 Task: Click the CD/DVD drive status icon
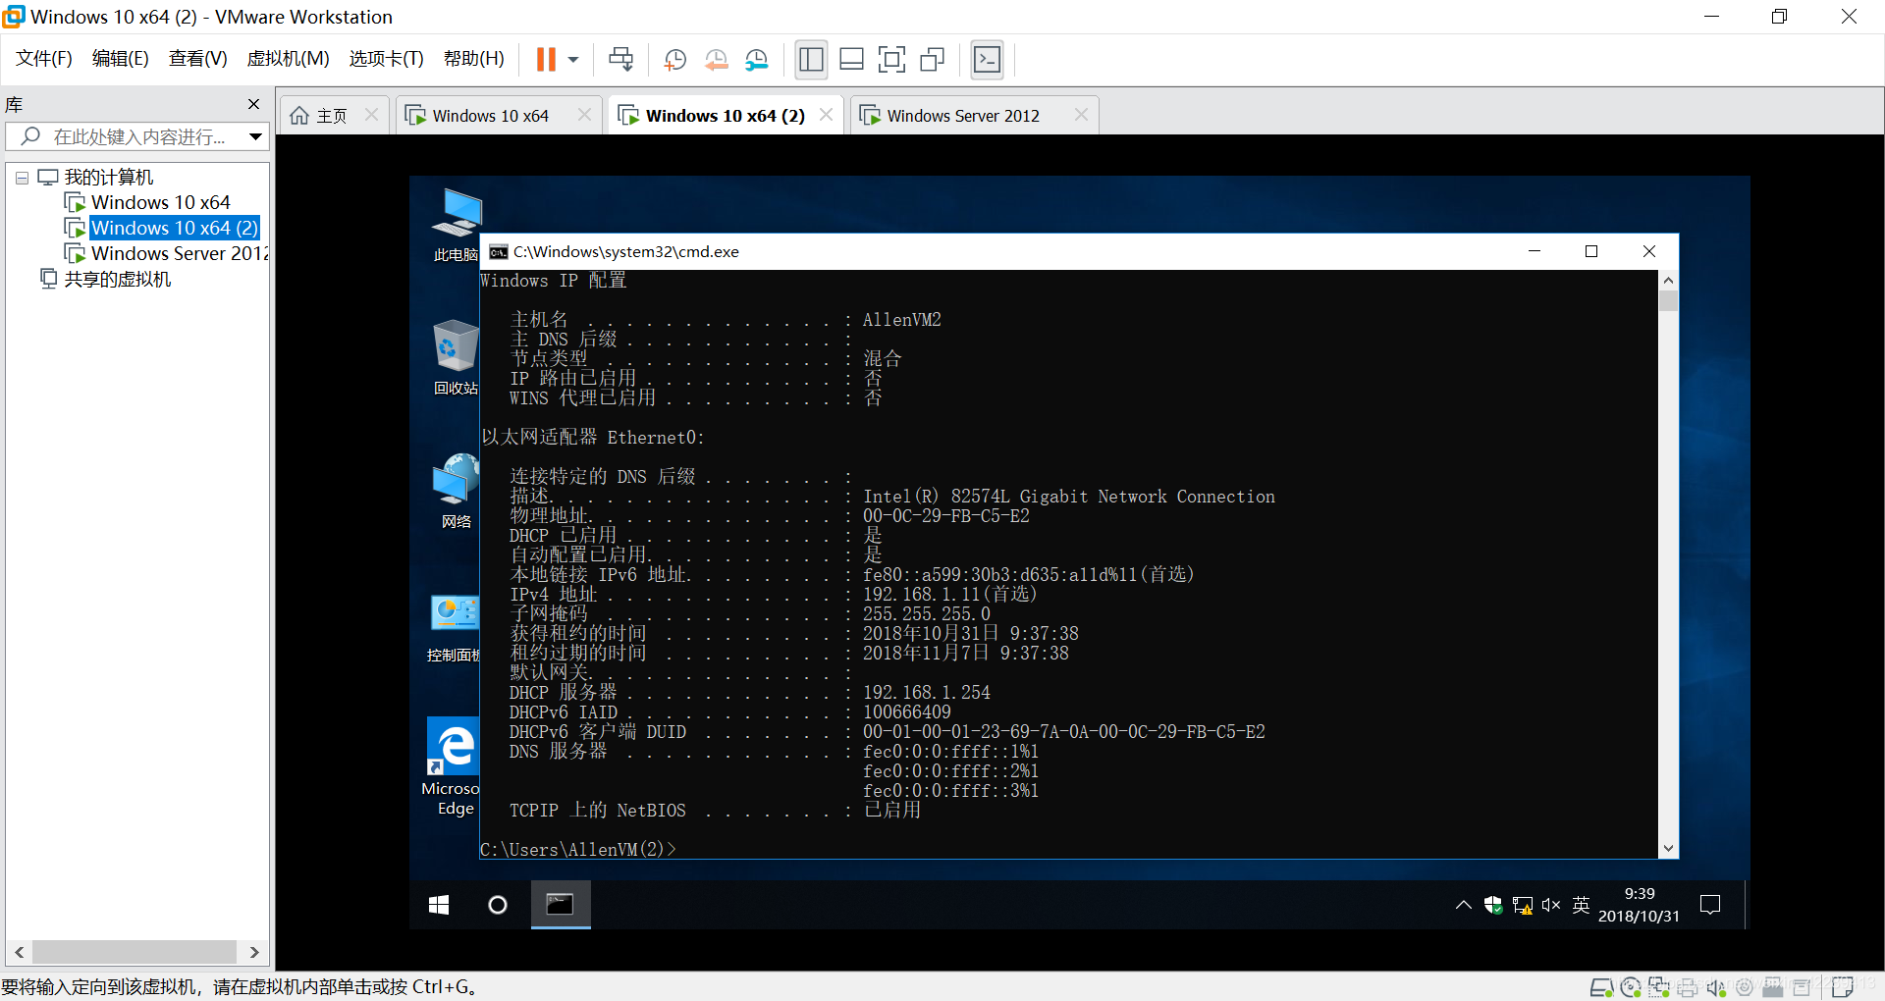1631,987
